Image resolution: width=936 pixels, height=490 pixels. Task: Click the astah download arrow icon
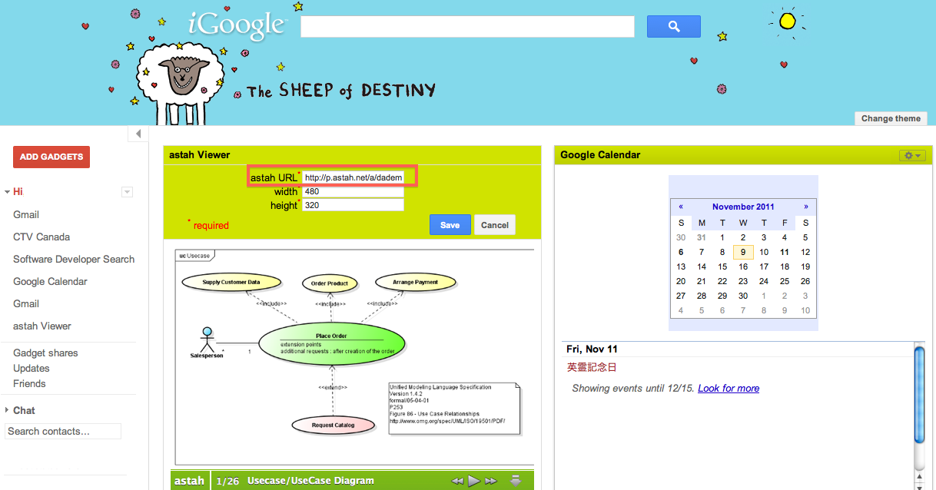[516, 481]
